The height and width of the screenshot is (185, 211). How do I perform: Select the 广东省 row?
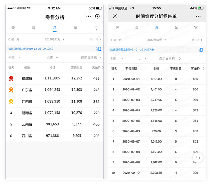click(x=55, y=90)
